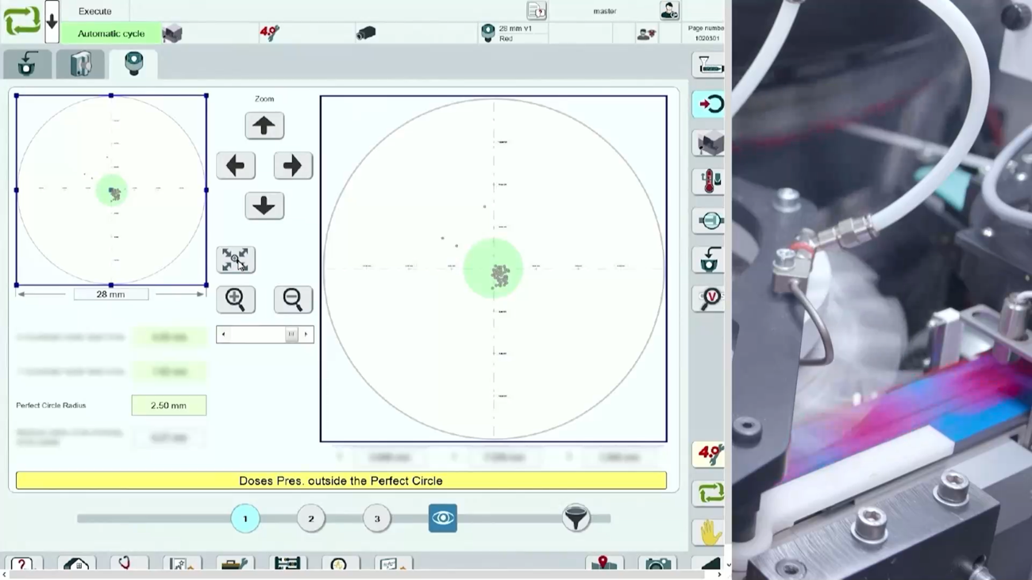Switch to the first tab with dose insertion icon
This screenshot has height=580, width=1032.
tap(28, 64)
